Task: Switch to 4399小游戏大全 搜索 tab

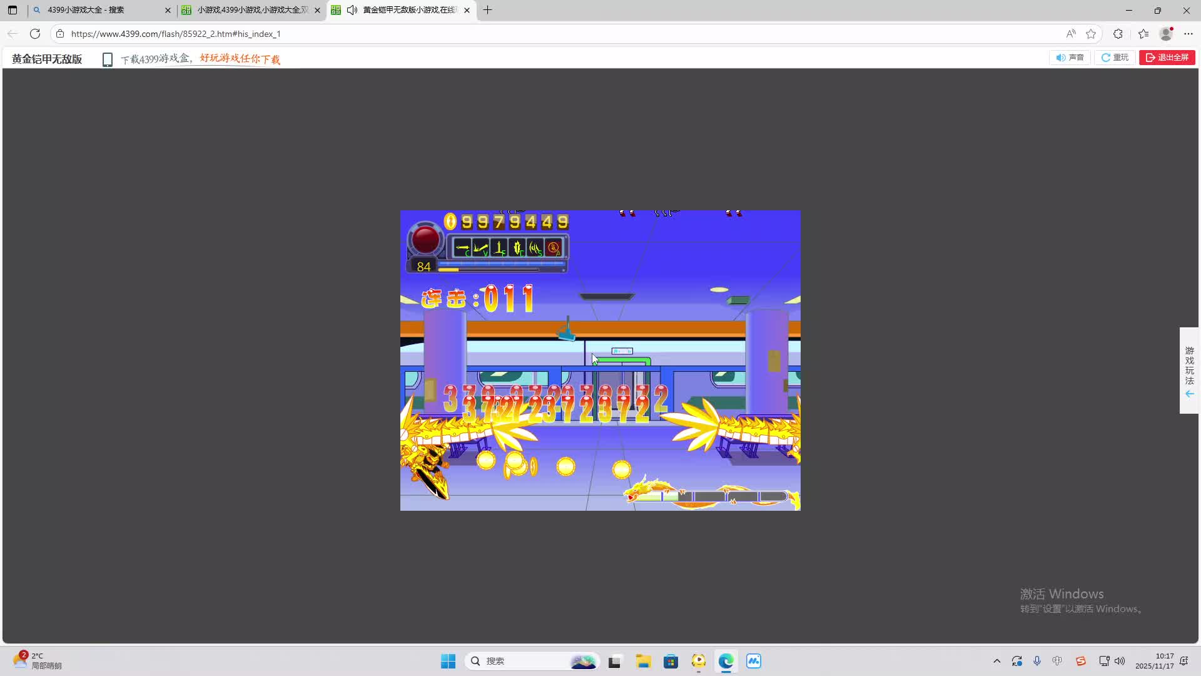Action: (94, 10)
